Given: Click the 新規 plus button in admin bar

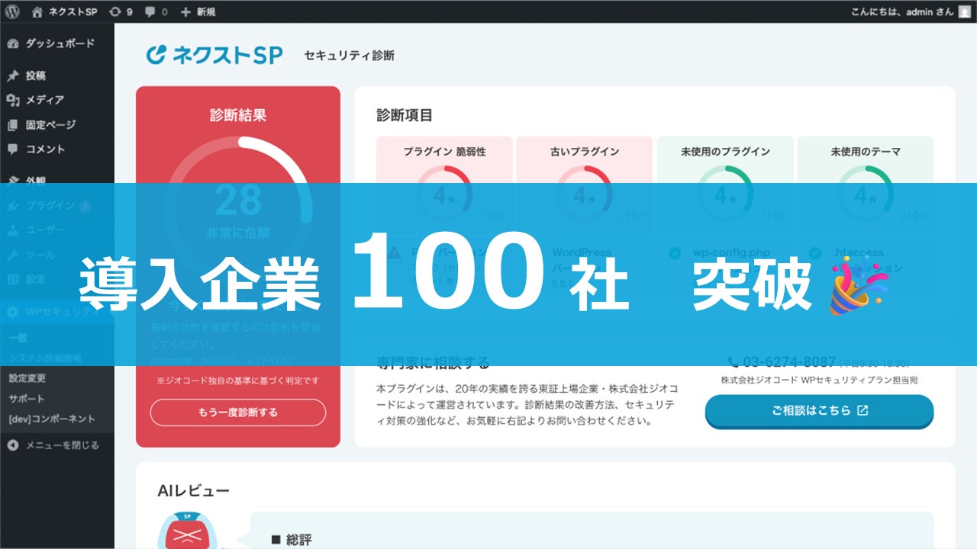Looking at the screenshot, I should 198,11.
